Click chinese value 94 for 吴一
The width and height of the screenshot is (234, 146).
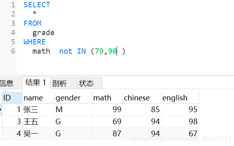click(x=142, y=133)
